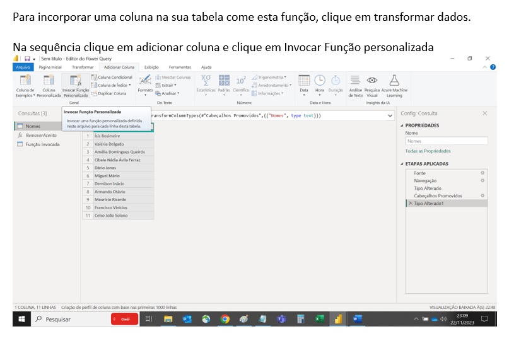The width and height of the screenshot is (509, 341).
Task: Click the Coluna Personalizada icon
Action: (x=49, y=80)
